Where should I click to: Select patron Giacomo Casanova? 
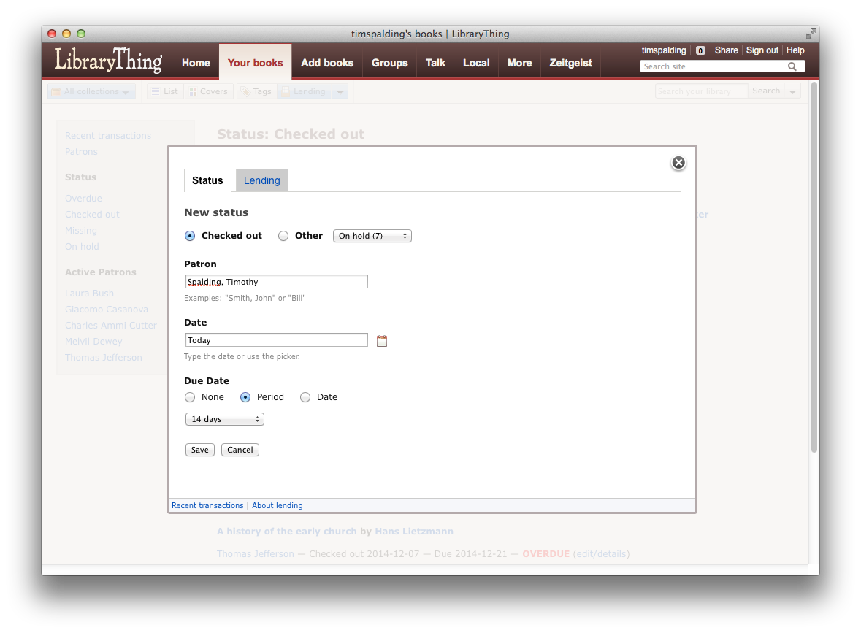point(107,309)
